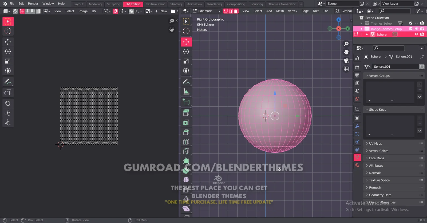Click the zoom icon in the UV editor
This screenshot has width=427, height=223.
click(x=172, y=21)
